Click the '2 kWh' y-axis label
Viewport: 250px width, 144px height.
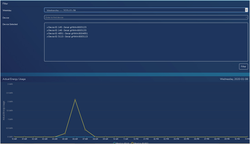click(x=10, y=101)
